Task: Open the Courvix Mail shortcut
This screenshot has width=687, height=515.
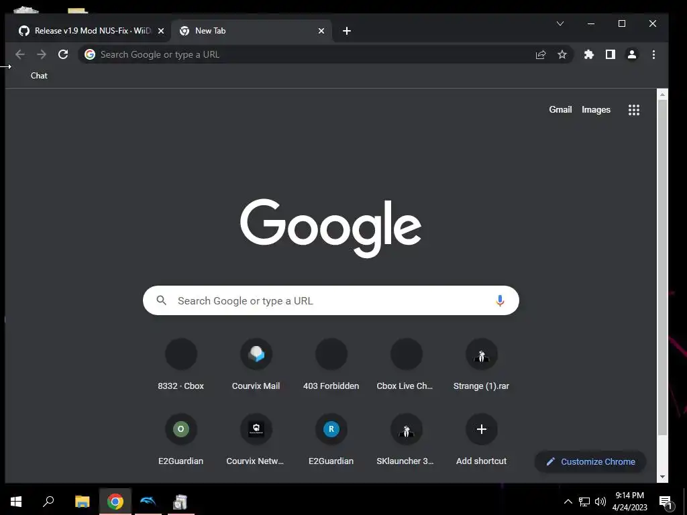Action: click(256, 364)
